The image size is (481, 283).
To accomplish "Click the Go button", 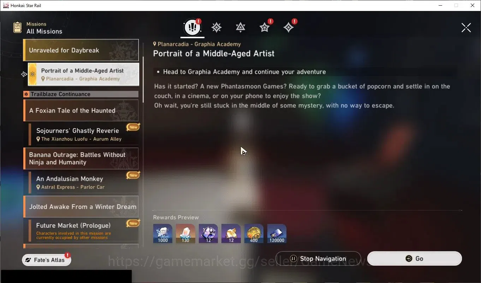I will [x=415, y=259].
